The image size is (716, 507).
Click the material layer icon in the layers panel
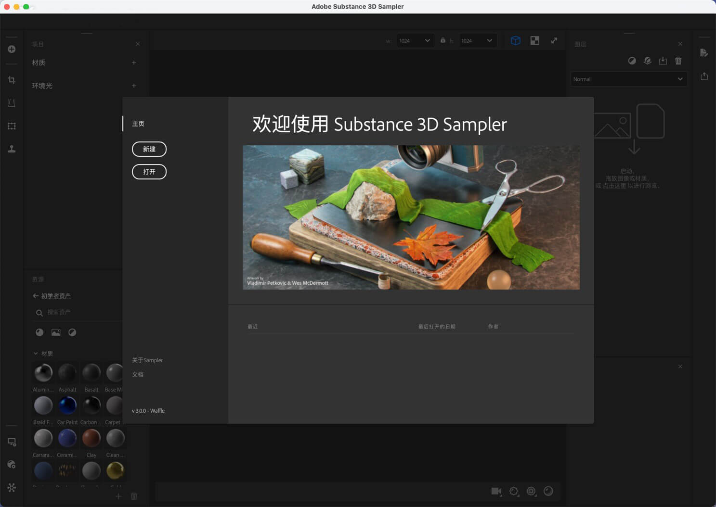pyautogui.click(x=648, y=61)
